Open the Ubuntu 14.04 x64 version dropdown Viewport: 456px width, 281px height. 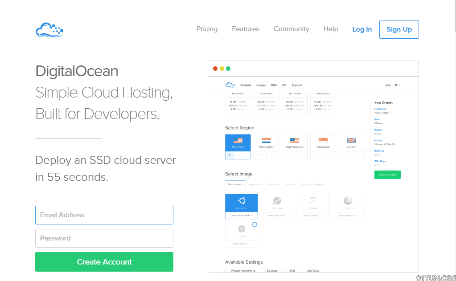click(242, 216)
